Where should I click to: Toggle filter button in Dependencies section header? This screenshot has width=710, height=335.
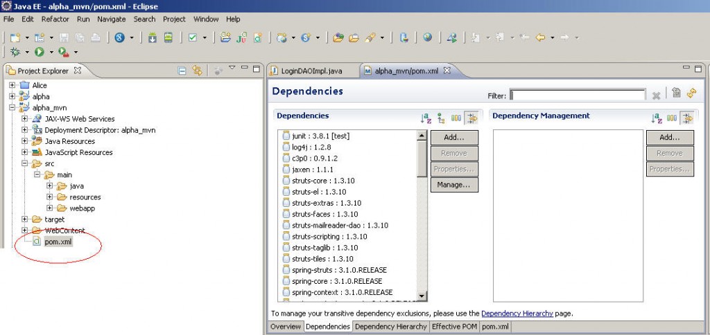[471, 118]
